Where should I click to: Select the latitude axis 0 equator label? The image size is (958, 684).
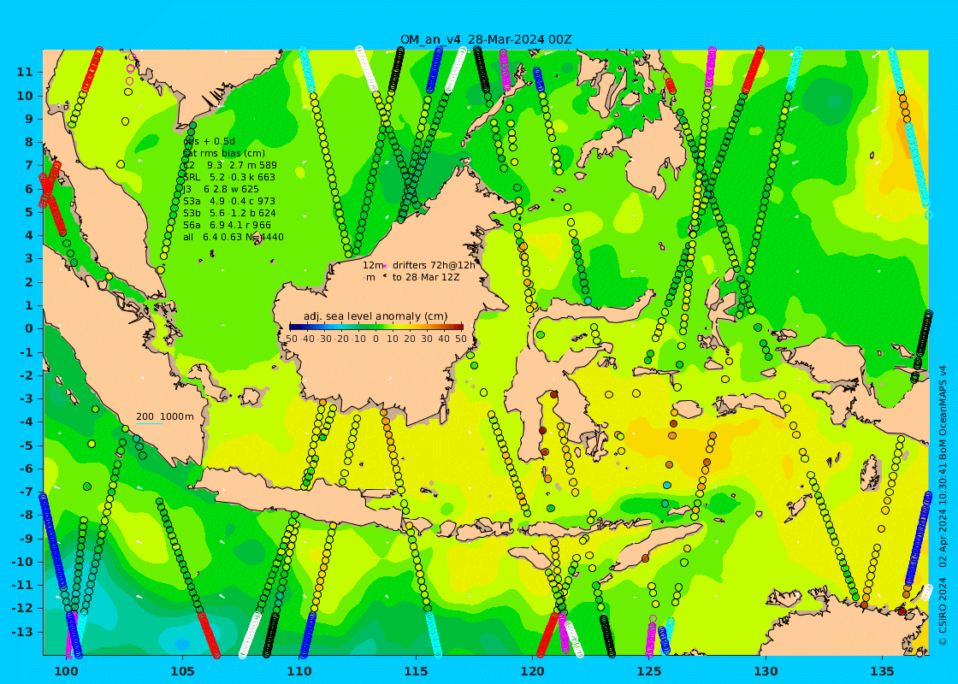[29, 328]
